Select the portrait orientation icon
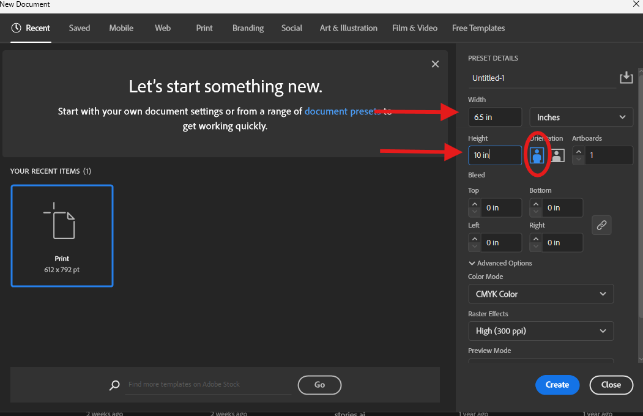This screenshot has width=643, height=416. point(537,155)
